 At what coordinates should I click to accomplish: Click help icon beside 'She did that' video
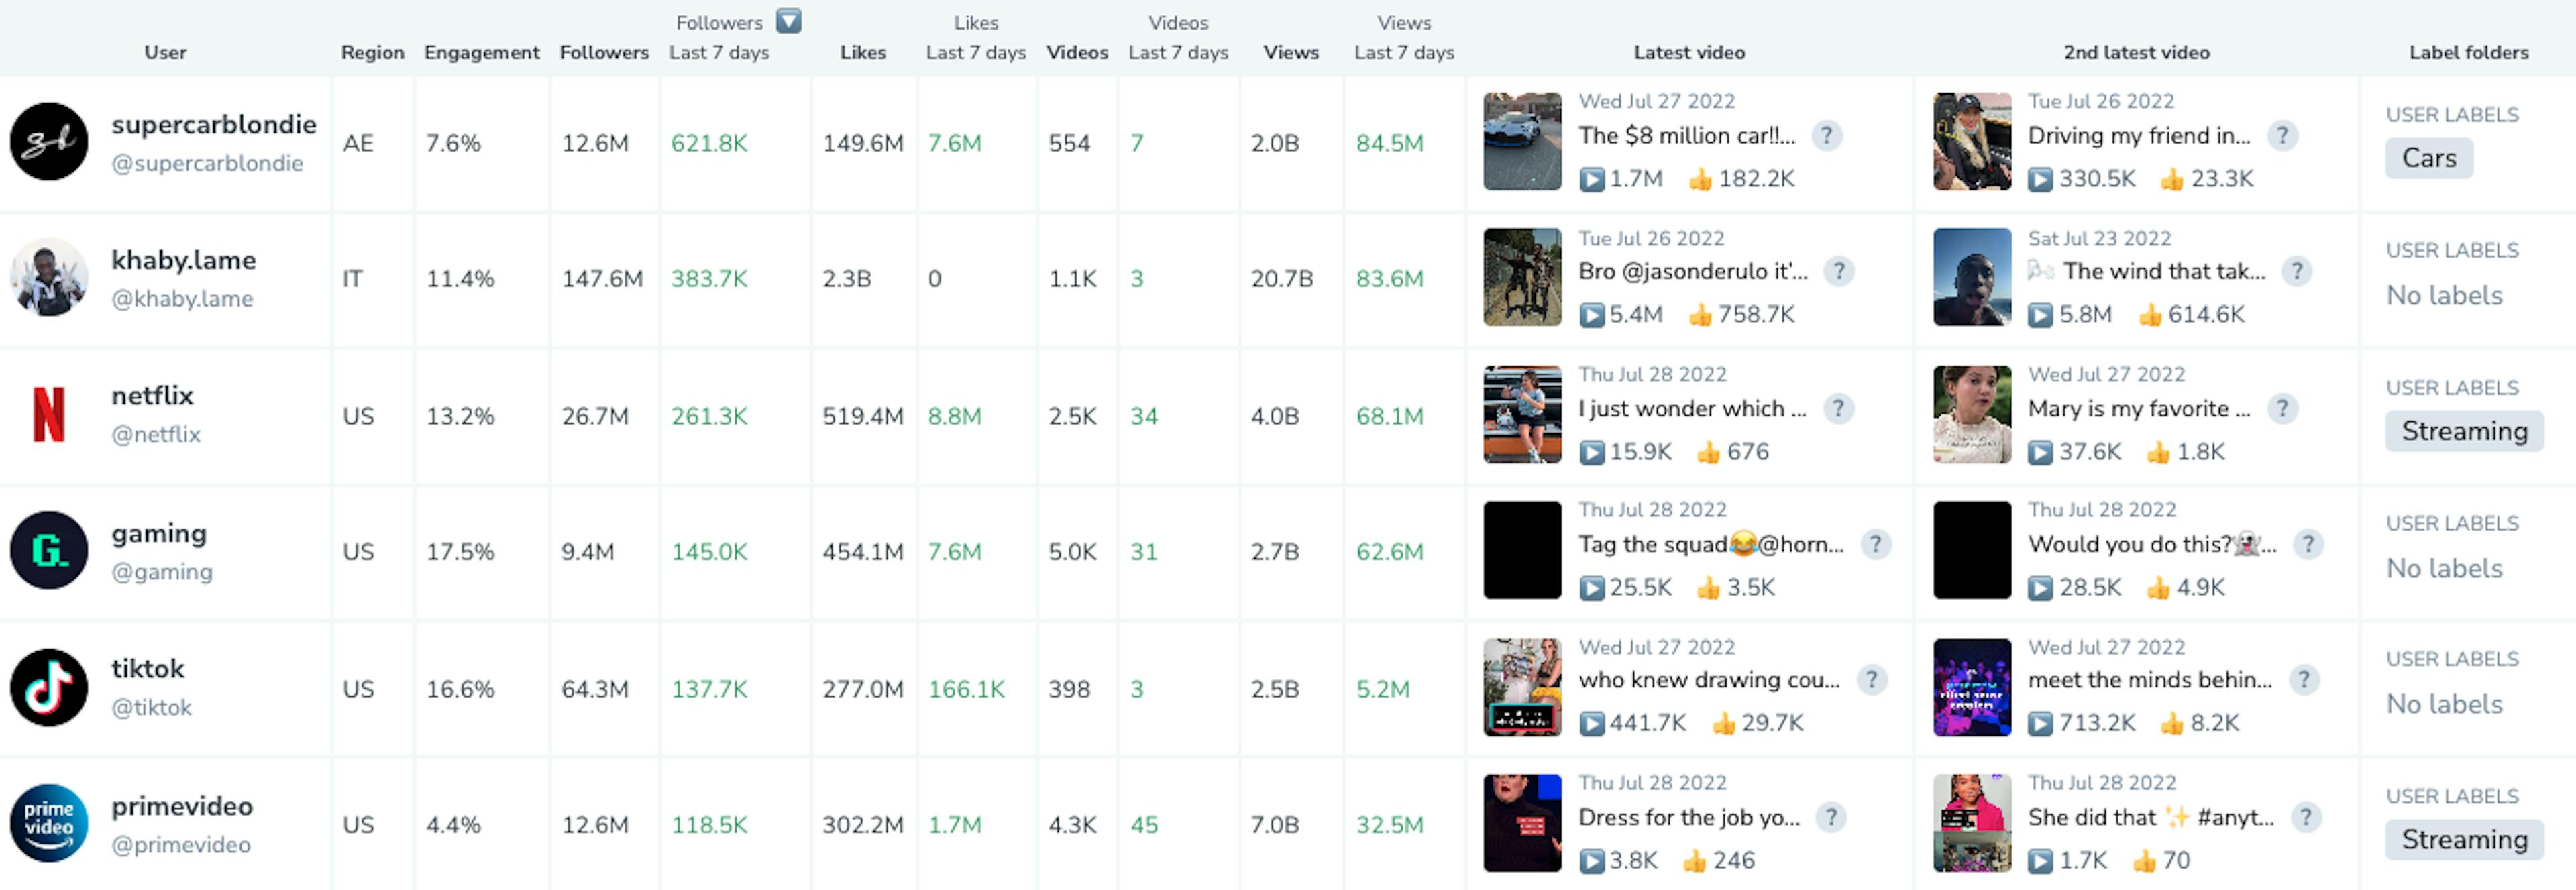[2305, 817]
